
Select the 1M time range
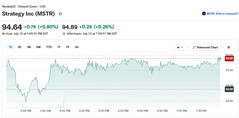[29, 47]
